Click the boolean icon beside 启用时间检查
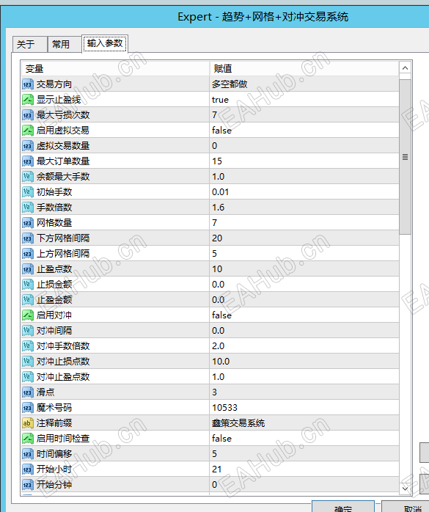Viewport: 429px width, 512px height. coord(28,439)
